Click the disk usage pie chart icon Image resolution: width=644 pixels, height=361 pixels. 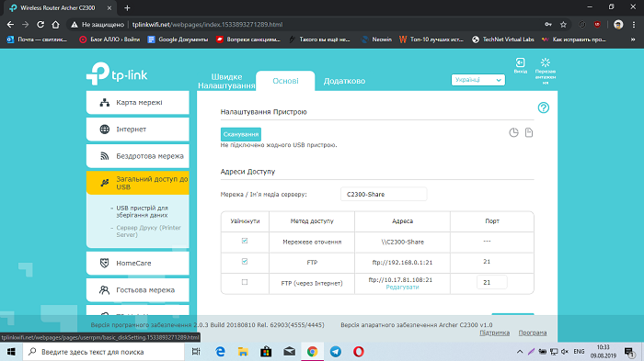point(513,132)
